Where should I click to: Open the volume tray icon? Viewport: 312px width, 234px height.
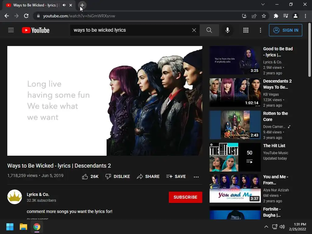(x=282, y=227)
